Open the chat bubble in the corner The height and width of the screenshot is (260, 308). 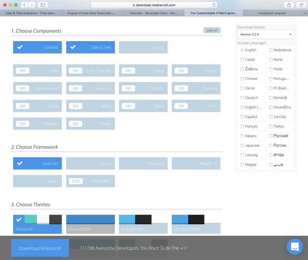click(x=295, y=247)
